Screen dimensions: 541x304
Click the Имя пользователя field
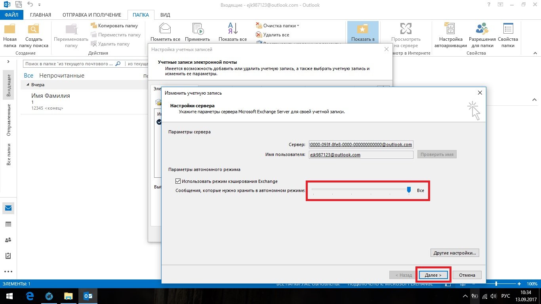pos(361,155)
